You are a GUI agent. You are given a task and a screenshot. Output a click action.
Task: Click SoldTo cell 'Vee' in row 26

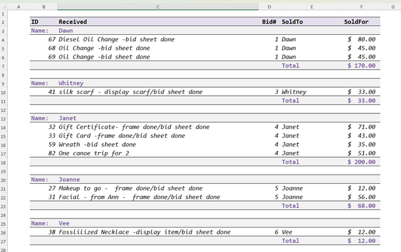(311, 232)
